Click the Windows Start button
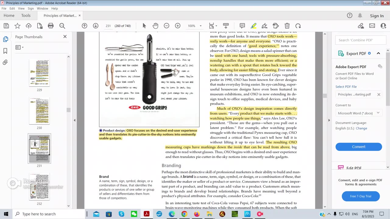The image size is (390, 219). click(x=6, y=214)
